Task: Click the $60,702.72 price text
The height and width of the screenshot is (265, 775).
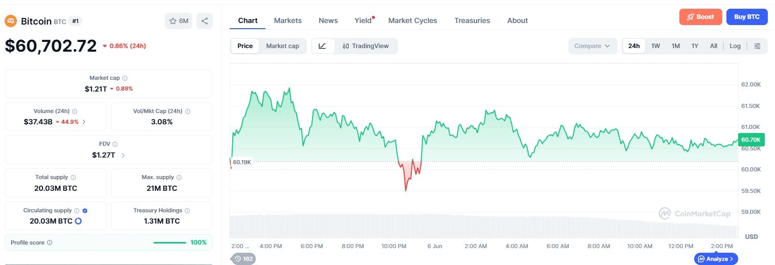Action: (x=51, y=46)
